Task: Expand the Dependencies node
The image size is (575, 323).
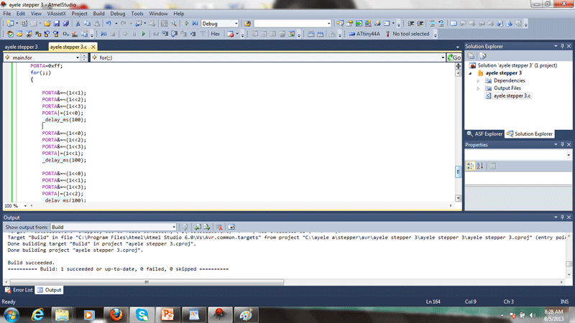Action: click(478, 81)
